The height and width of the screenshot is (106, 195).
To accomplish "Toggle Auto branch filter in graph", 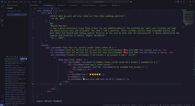I will [x=11, y=57].
